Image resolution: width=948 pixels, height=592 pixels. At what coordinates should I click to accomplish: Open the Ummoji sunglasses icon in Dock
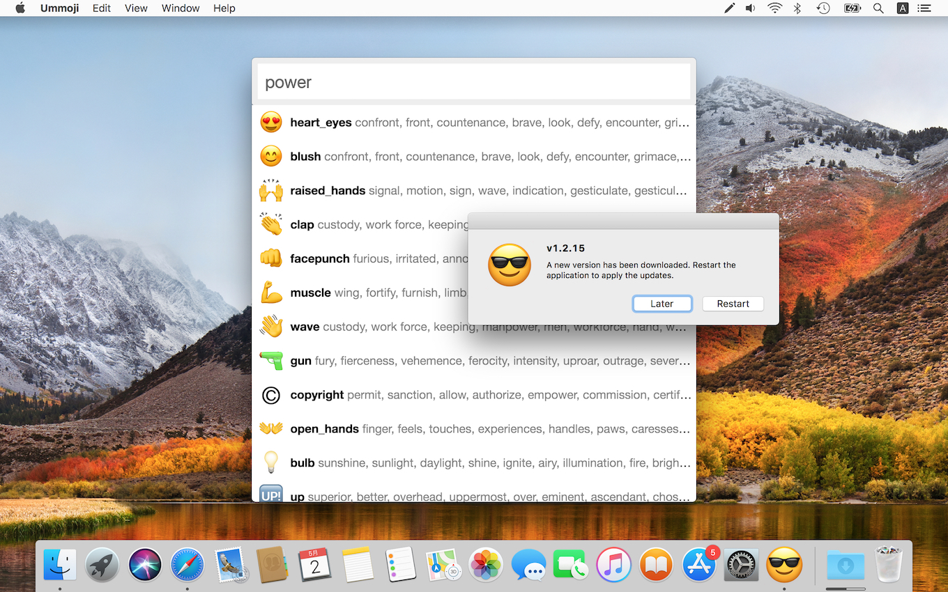click(784, 564)
